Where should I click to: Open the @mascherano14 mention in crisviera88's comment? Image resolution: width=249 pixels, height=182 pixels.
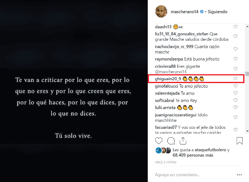click(171, 72)
